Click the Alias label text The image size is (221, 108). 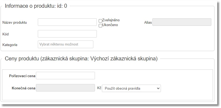pos(148,22)
